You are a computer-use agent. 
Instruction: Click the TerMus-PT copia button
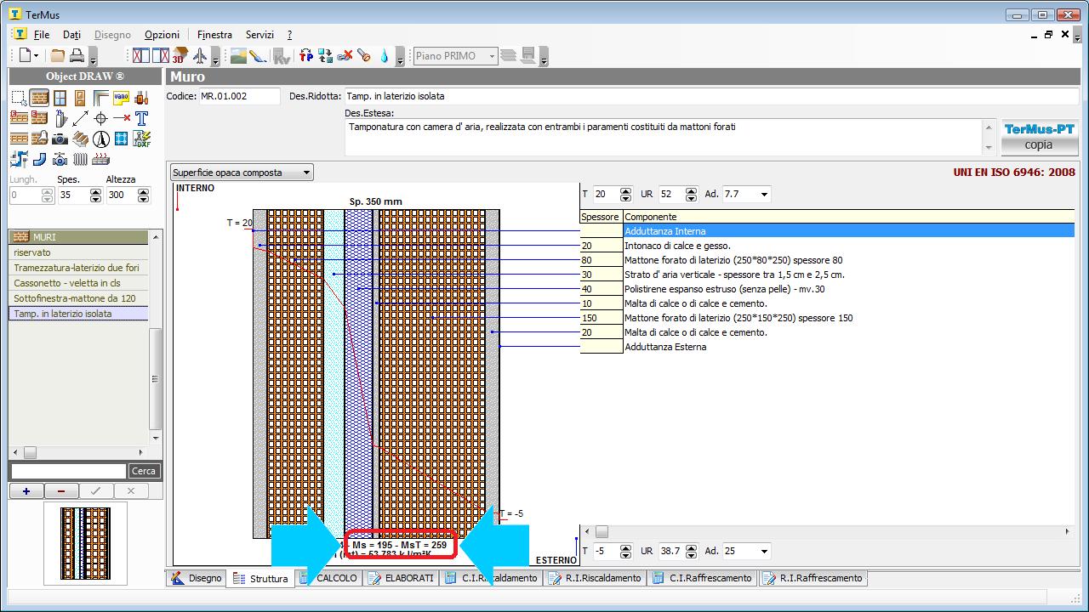coord(1038,137)
